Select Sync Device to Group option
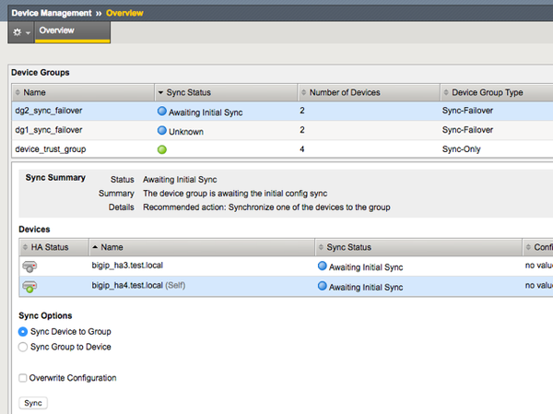Screen dimensions: 553x414 click(x=24, y=331)
